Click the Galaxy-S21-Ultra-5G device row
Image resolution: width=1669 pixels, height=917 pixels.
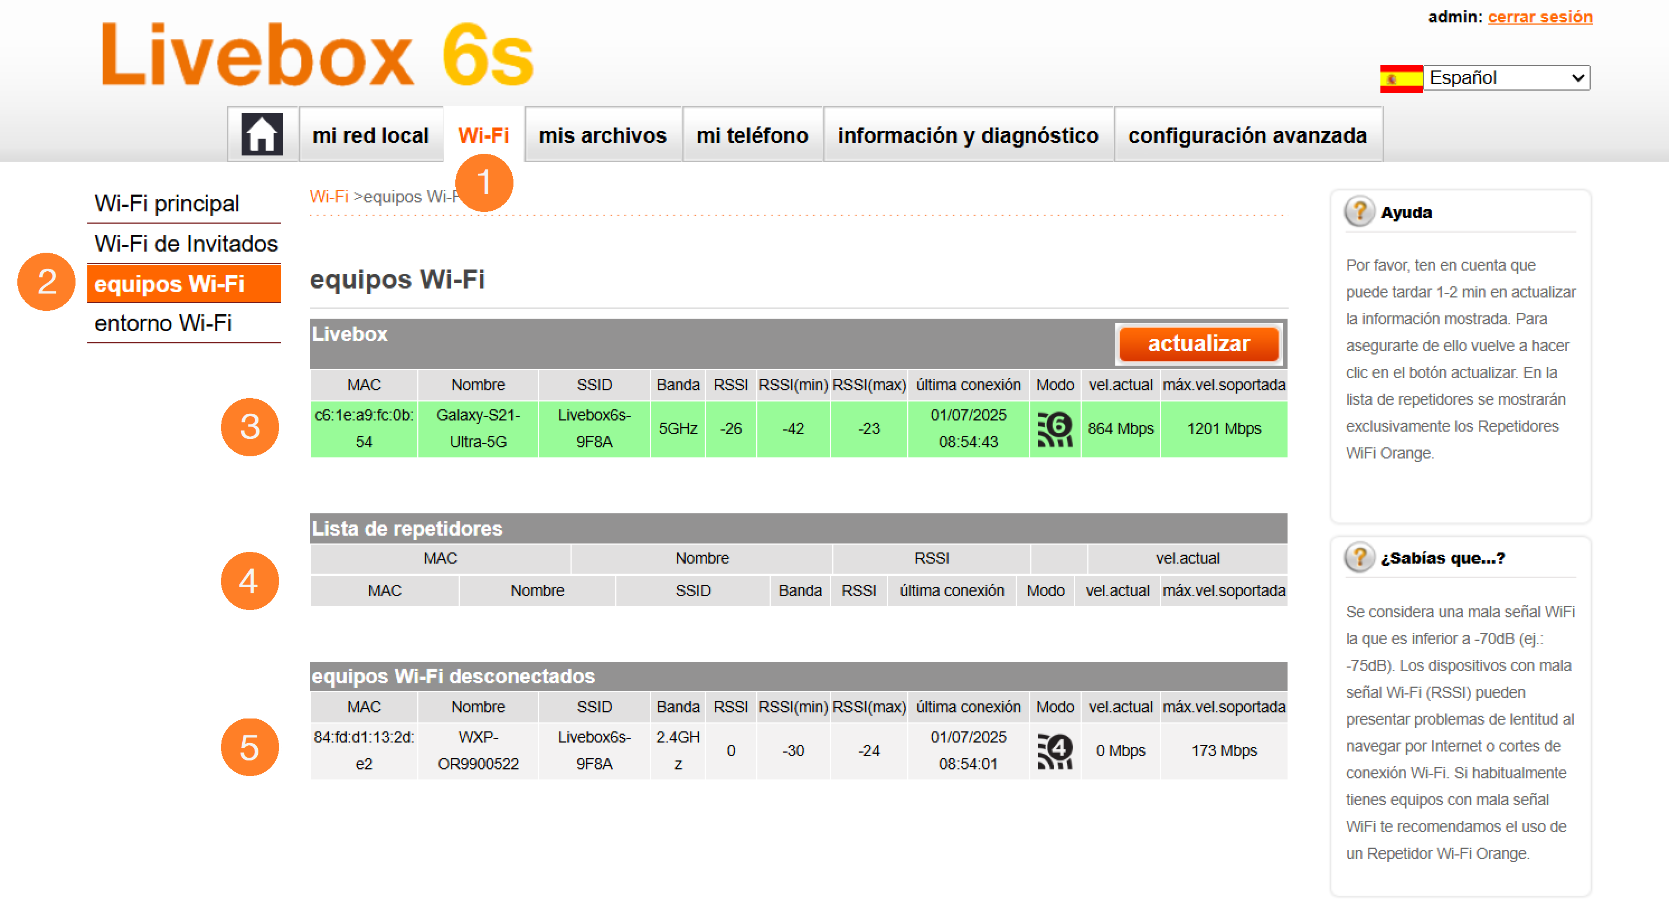click(x=478, y=429)
